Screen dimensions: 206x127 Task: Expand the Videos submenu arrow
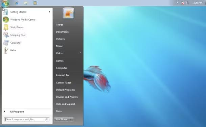[80, 53]
